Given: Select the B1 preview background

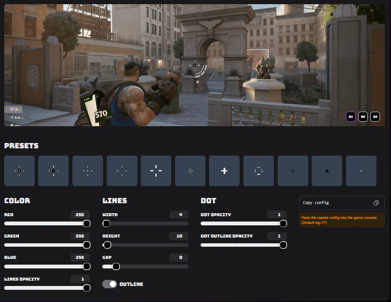Looking at the screenshot, I should pyautogui.click(x=351, y=117).
